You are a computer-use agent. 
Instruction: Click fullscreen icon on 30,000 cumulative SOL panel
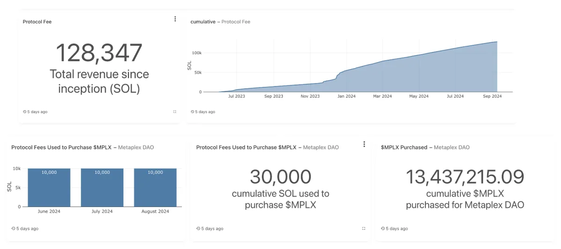(x=364, y=228)
